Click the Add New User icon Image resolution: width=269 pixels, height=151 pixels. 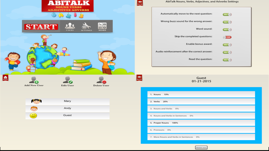pos(34,80)
